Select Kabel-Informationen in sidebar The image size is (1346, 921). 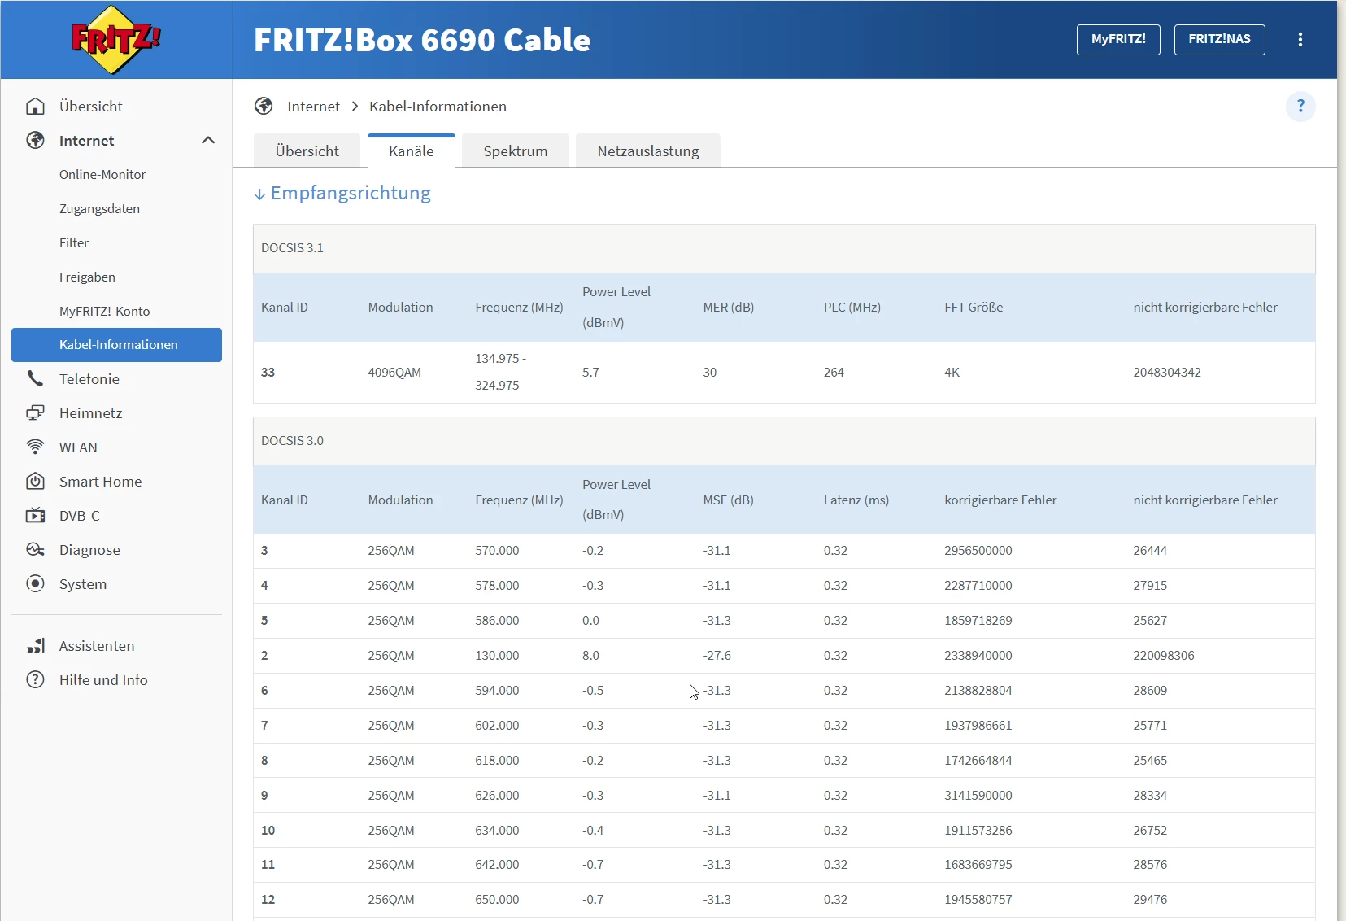click(x=116, y=345)
